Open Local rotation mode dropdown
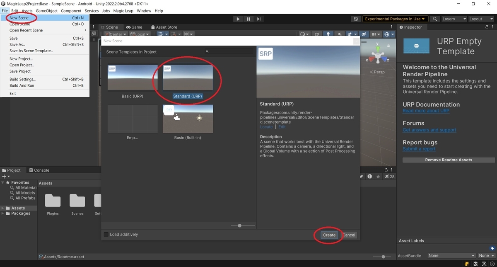Screen dimensions: 497x267 [140, 34]
